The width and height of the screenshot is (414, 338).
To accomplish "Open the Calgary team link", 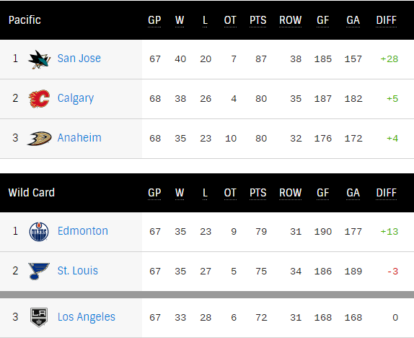I will [x=76, y=99].
